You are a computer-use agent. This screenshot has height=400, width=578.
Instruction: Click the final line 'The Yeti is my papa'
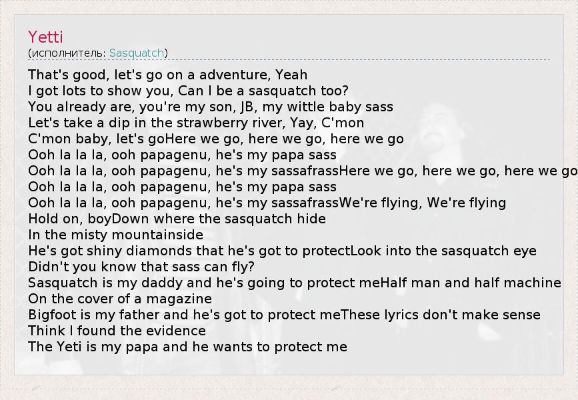[x=187, y=347]
